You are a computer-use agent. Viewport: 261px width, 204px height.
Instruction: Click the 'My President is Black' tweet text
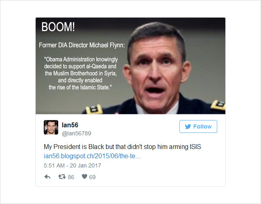coord(122,147)
